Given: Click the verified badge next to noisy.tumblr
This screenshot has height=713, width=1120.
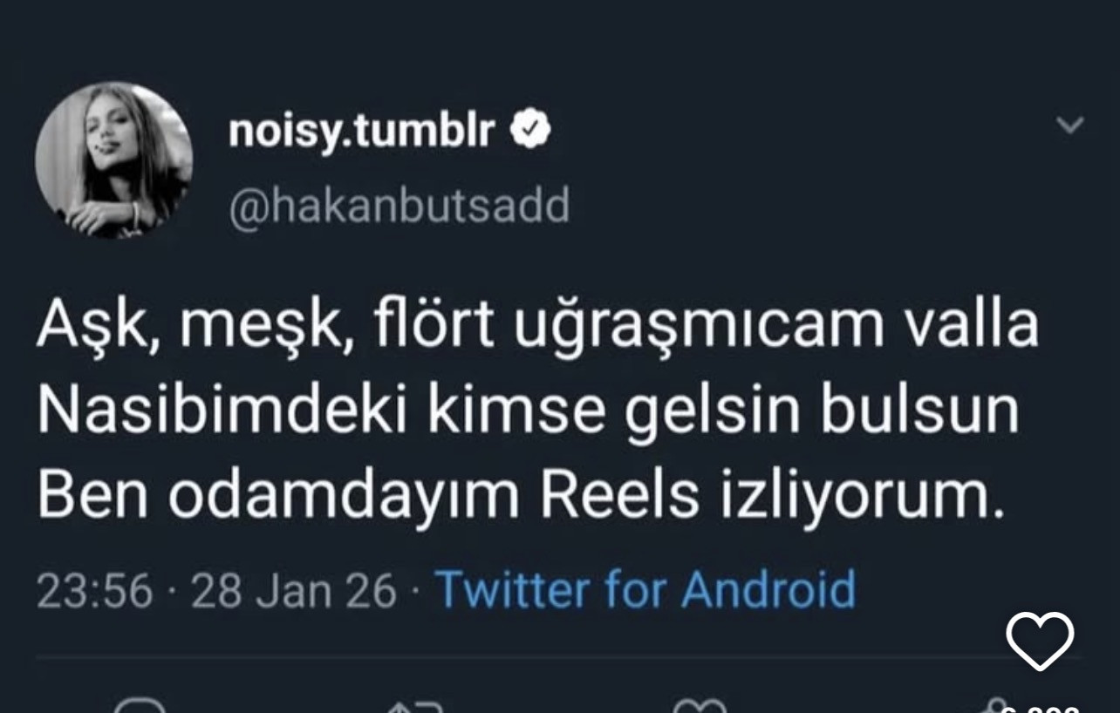Looking at the screenshot, I should click(529, 131).
